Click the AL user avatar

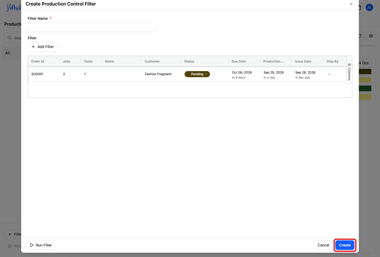(x=369, y=7)
